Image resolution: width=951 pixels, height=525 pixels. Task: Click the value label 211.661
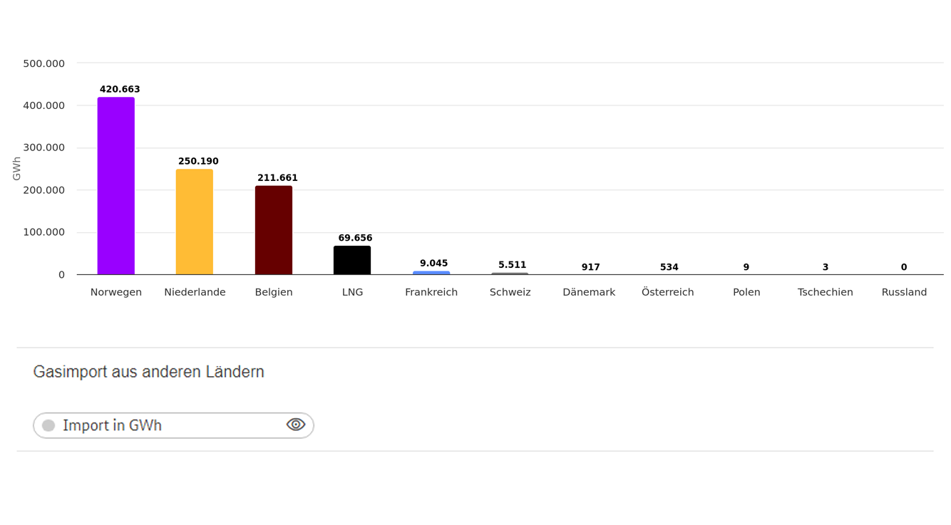277,177
